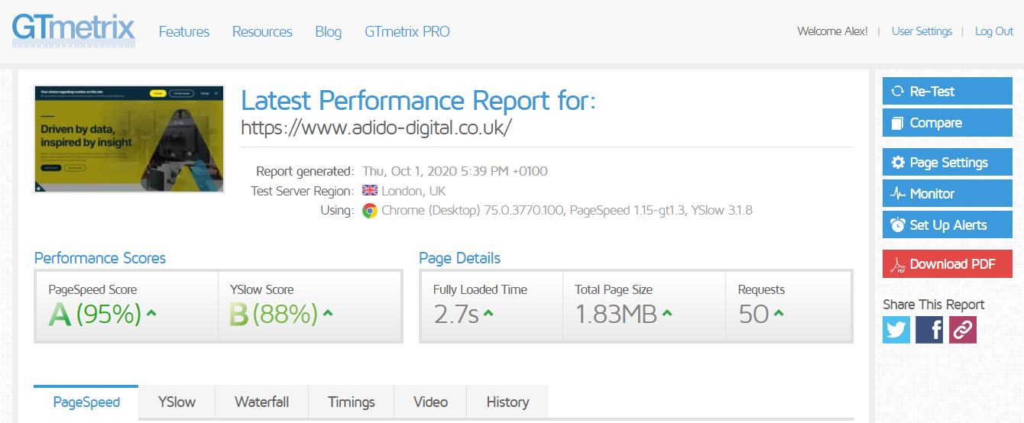Open the Timings tab
1024x423 pixels.
click(352, 402)
